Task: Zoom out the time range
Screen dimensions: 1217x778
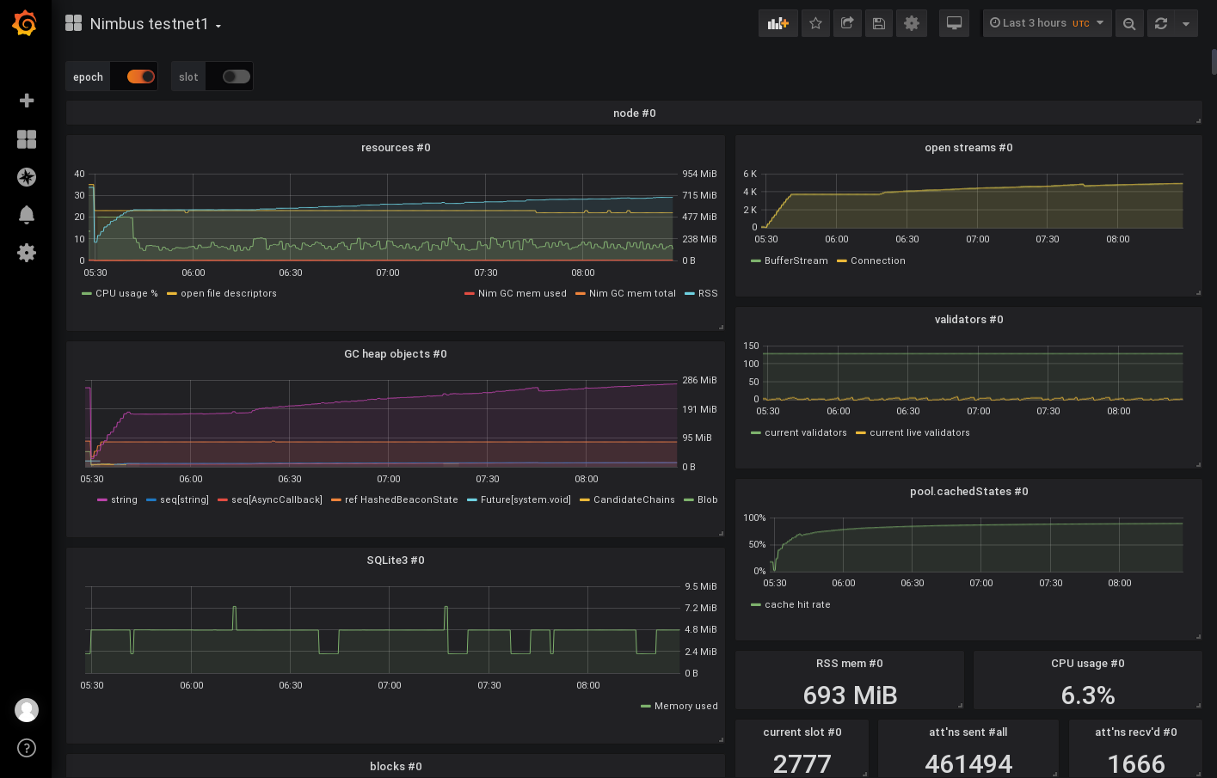Action: 1129,23
